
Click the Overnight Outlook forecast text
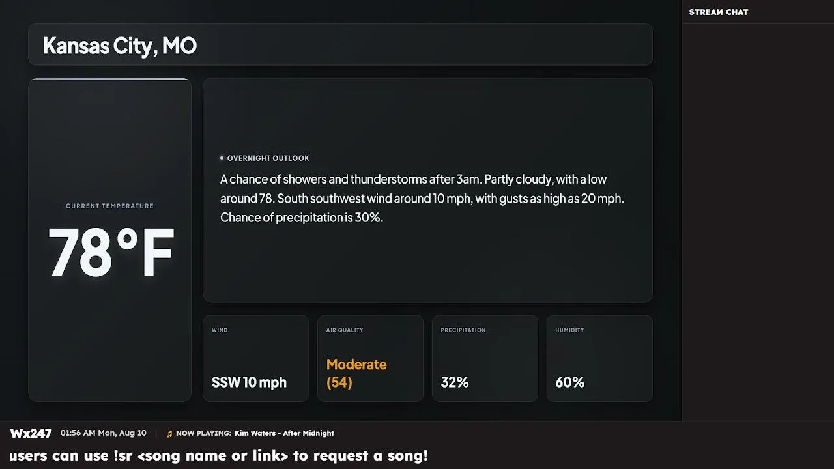[422, 198]
